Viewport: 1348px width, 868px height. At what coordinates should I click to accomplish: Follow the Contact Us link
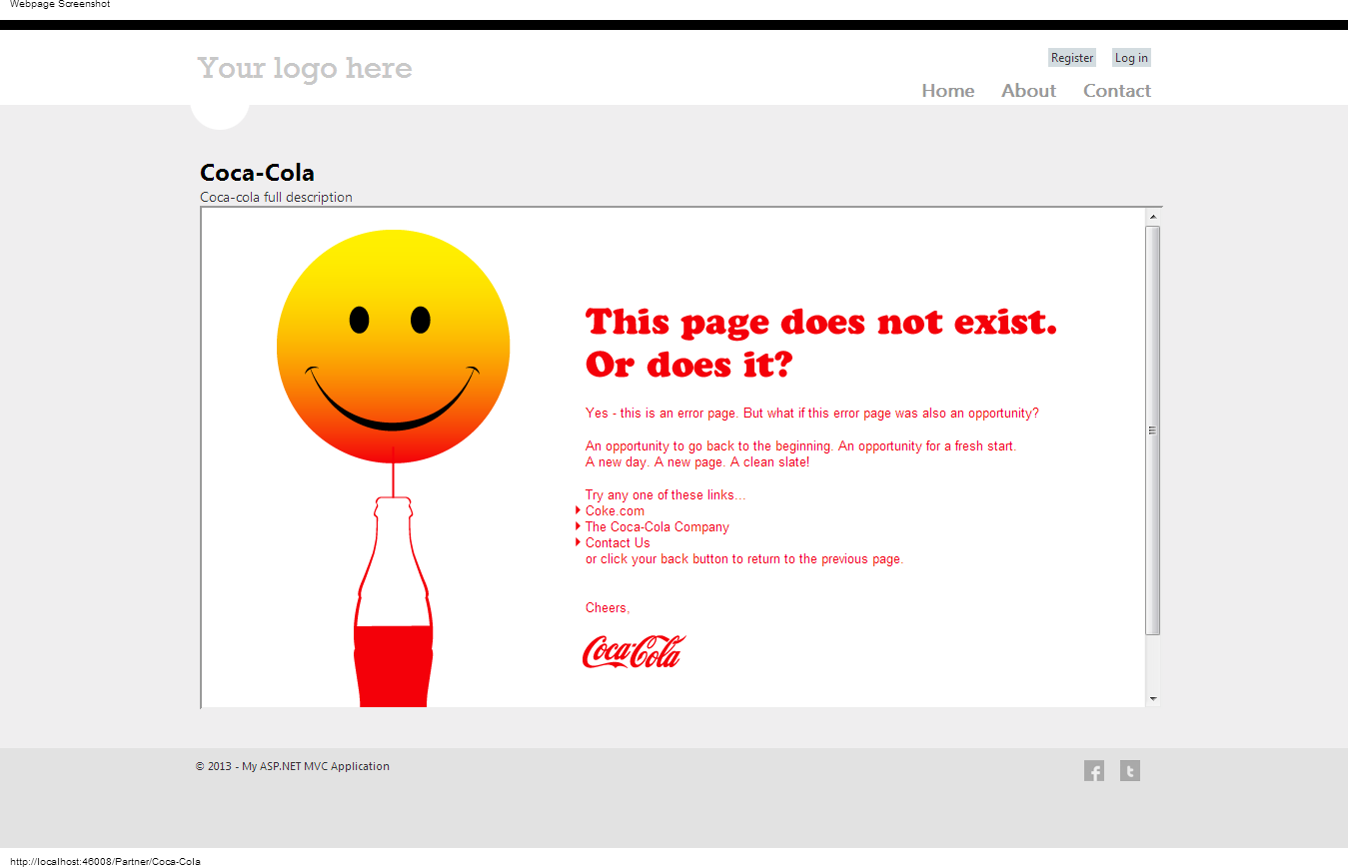(x=617, y=542)
